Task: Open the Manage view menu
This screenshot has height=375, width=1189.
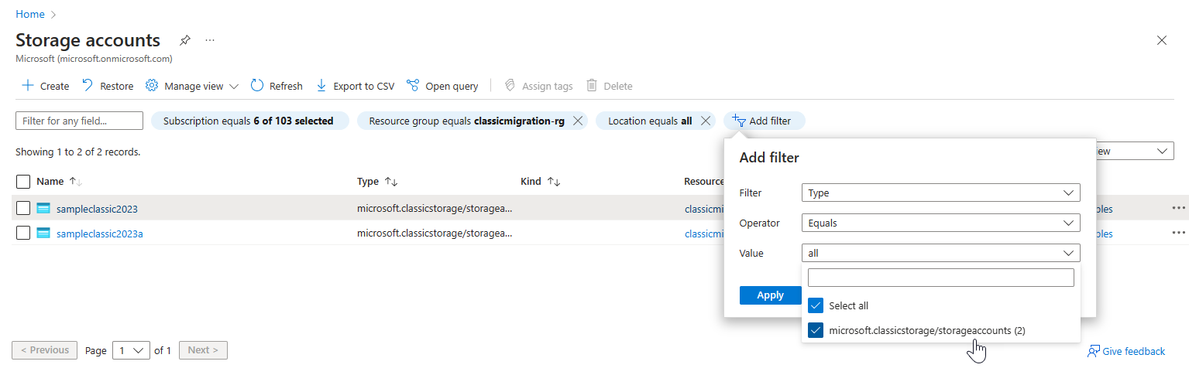Action: 192,86
